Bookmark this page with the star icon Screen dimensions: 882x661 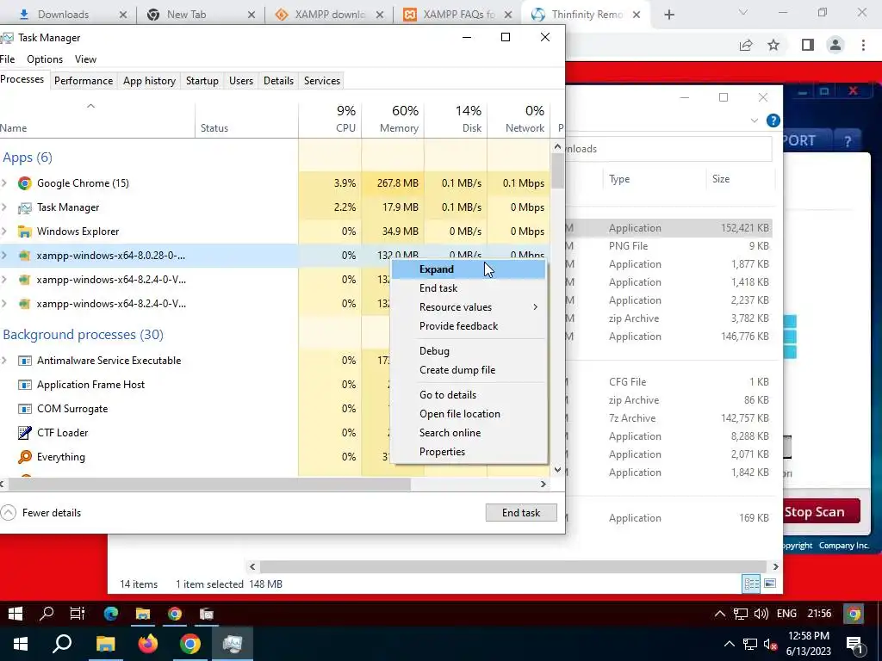click(x=774, y=45)
